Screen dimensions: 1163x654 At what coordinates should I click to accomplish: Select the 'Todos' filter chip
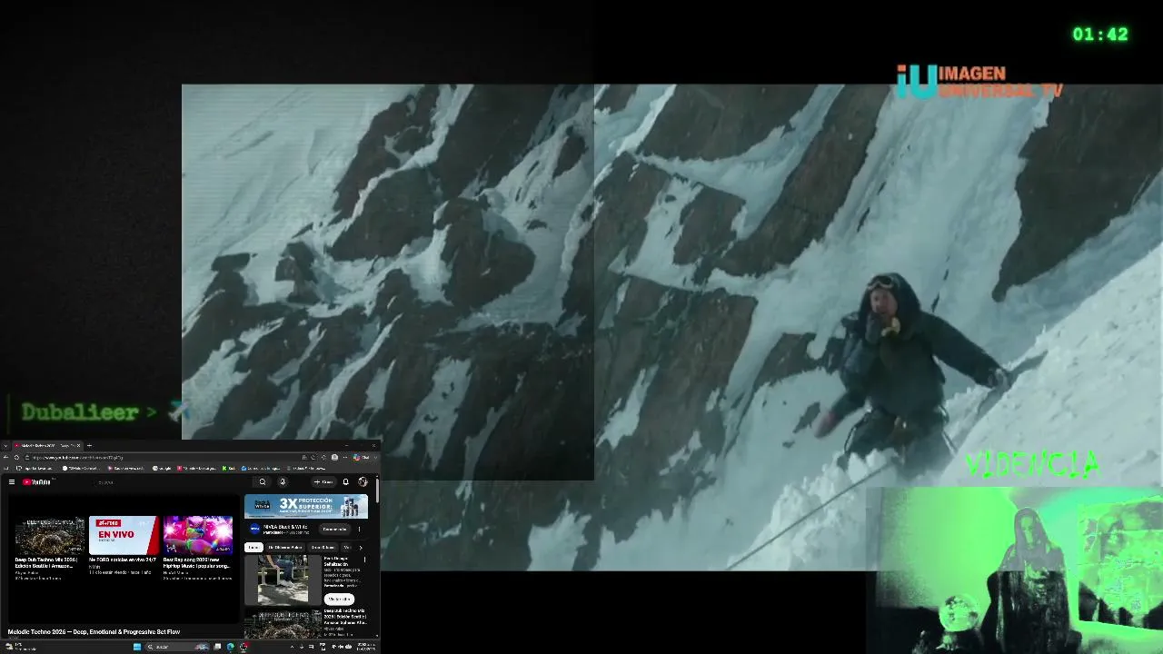pyautogui.click(x=253, y=547)
